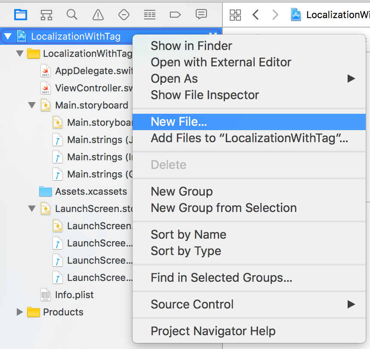The height and width of the screenshot is (349, 370).
Task: Collapse the LocalizationWithTag project root
Action: pos(8,37)
